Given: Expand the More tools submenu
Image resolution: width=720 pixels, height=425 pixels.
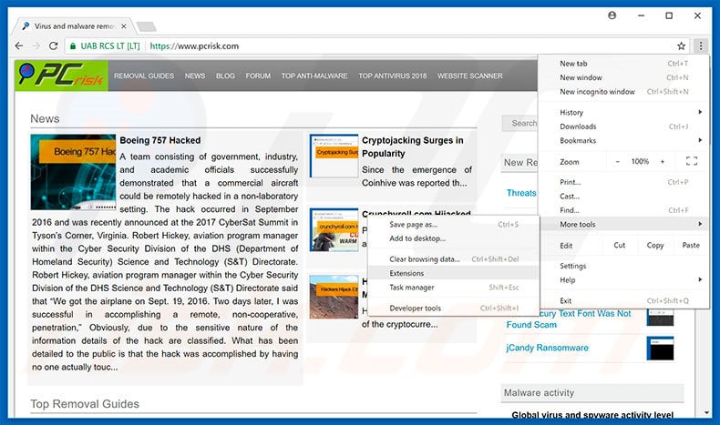Looking at the screenshot, I should 623,224.
